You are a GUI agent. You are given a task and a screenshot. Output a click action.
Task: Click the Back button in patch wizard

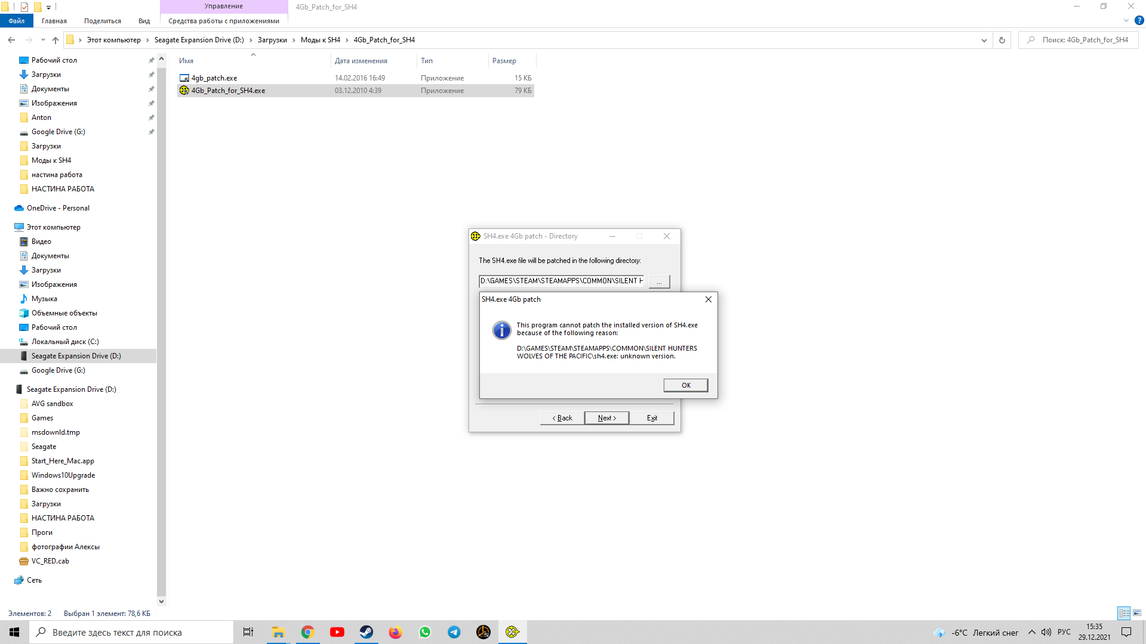(x=562, y=418)
